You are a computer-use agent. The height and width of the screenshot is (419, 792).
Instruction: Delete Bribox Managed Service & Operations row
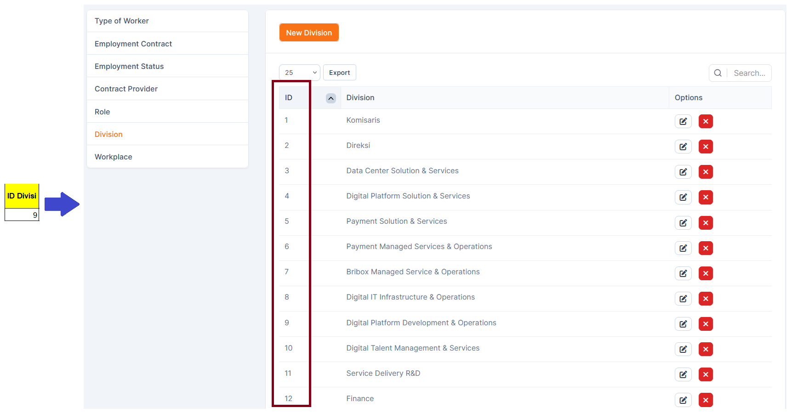click(705, 273)
